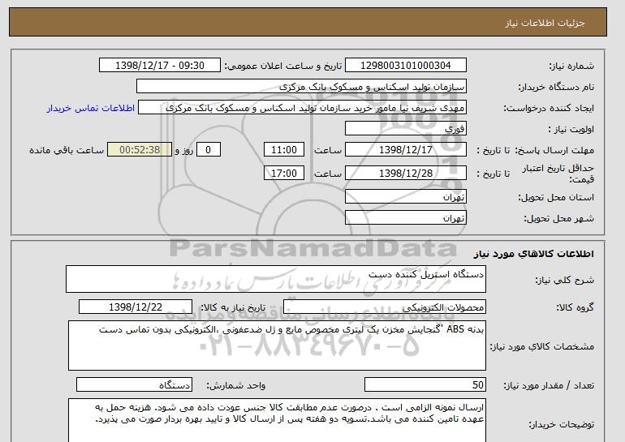Click the goods group field محصولات الکترونیکی
Screen dimensions: 625x442
point(384,307)
